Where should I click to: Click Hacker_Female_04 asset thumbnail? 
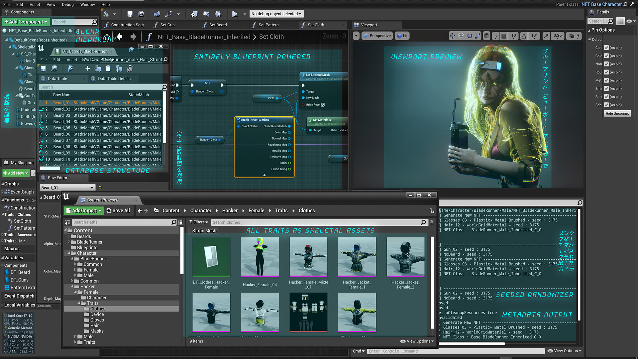click(260, 257)
